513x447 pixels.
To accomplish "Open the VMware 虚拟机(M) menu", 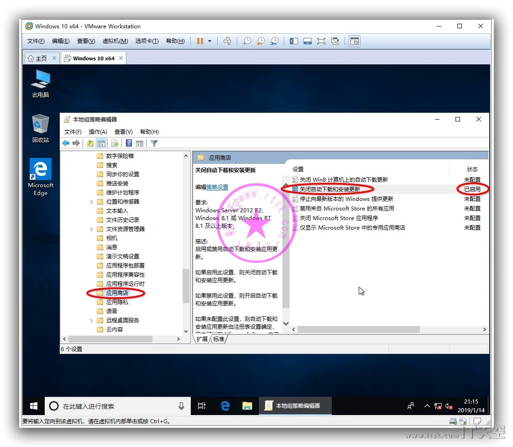I will coord(115,41).
